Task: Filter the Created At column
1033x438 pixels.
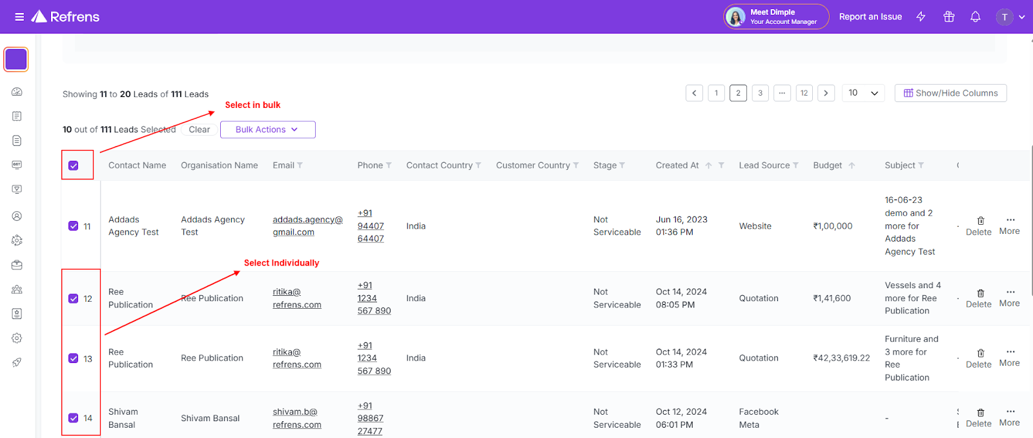Action: point(721,165)
